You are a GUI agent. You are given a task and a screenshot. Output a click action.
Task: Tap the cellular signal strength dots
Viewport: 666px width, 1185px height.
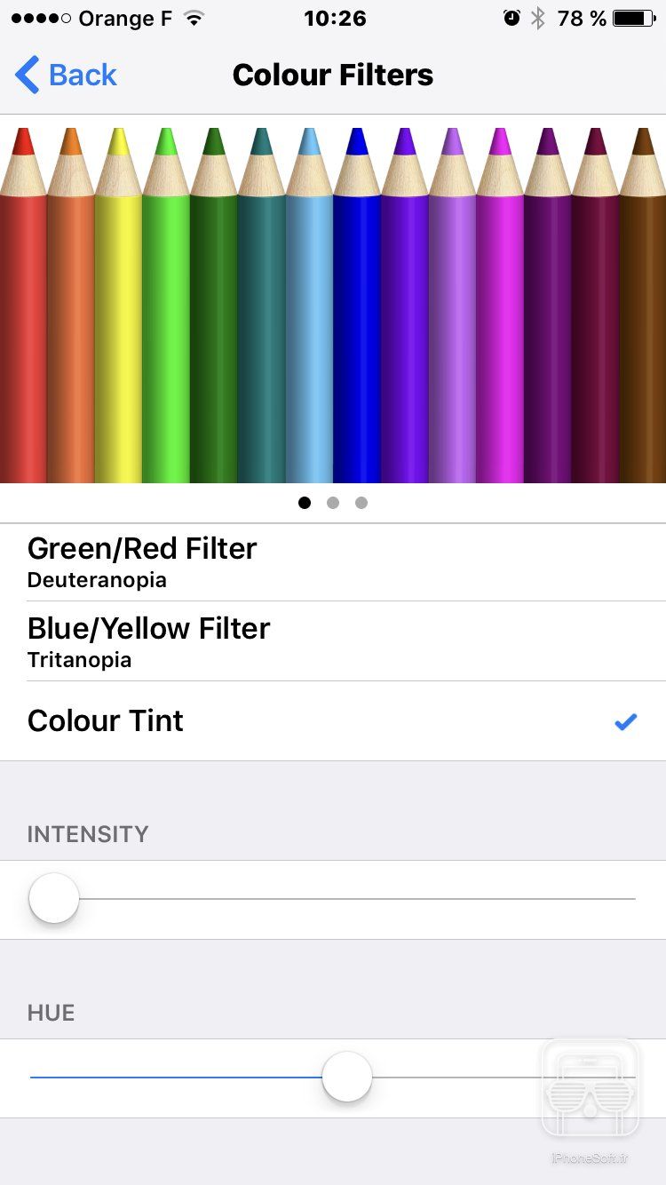pyautogui.click(x=41, y=18)
